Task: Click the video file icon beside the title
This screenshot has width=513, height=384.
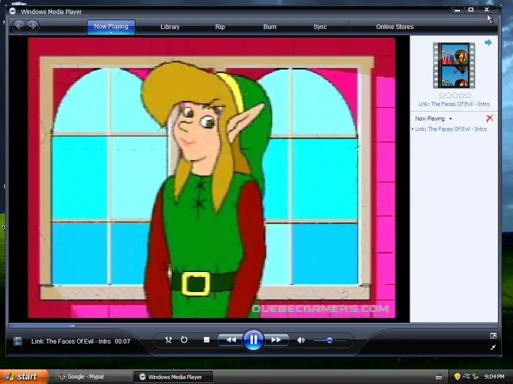Action: coord(18,341)
